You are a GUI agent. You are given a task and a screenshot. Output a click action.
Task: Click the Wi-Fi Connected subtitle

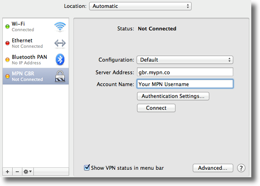tap(23, 30)
